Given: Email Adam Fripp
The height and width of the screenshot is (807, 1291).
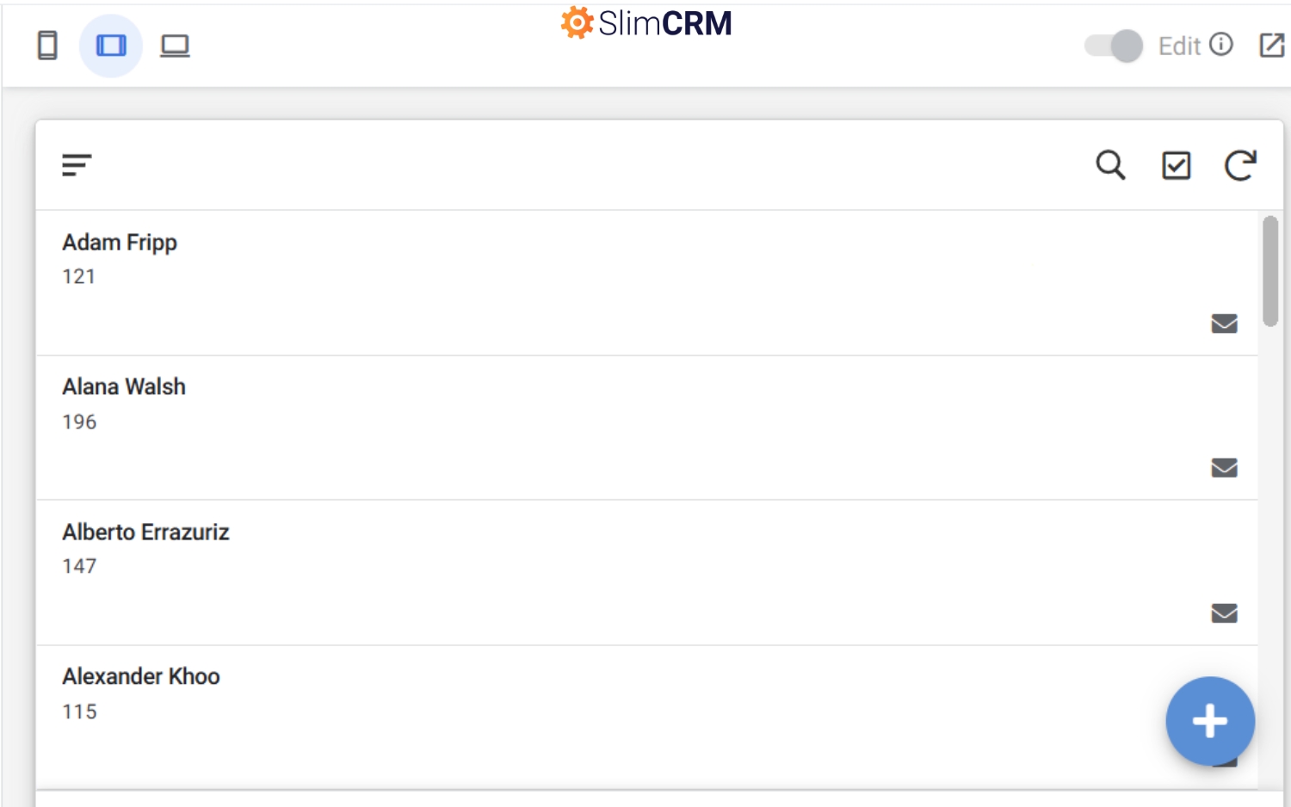Looking at the screenshot, I should pyautogui.click(x=1224, y=323).
